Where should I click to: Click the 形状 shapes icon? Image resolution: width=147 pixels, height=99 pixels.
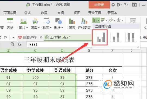(x=58, y=21)
